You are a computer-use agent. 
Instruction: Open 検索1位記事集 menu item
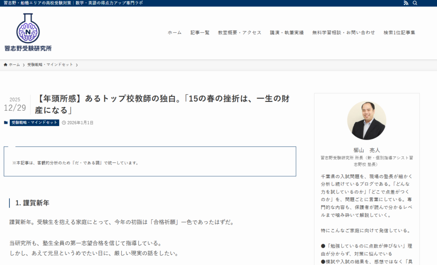click(399, 32)
